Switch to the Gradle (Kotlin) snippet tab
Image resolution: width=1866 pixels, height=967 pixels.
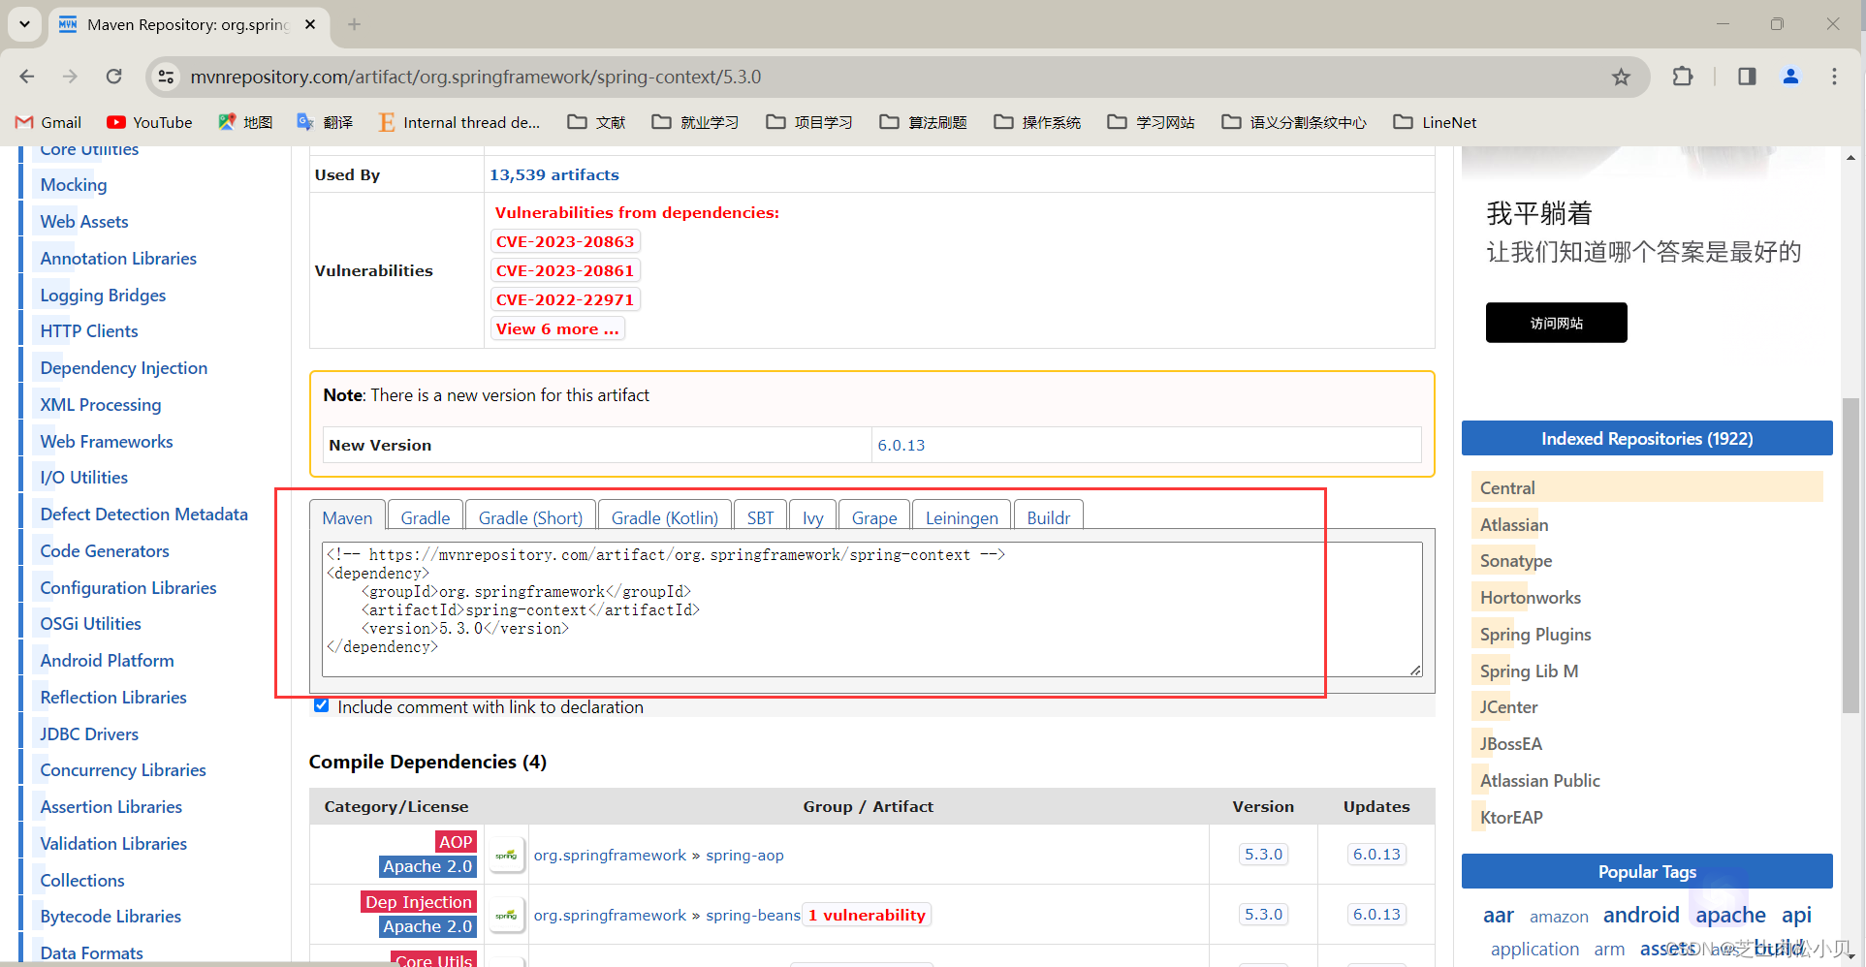click(x=664, y=516)
